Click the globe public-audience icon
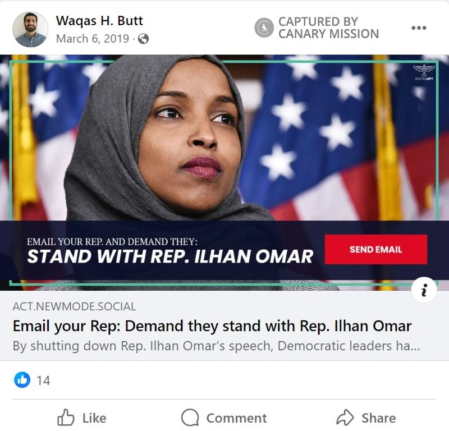Viewport: 449px width, 431px height. (x=143, y=39)
